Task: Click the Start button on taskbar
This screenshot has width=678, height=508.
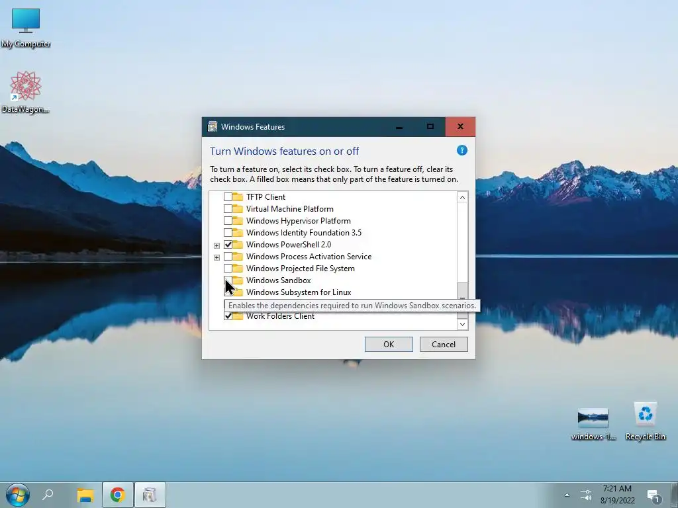Action: point(18,495)
